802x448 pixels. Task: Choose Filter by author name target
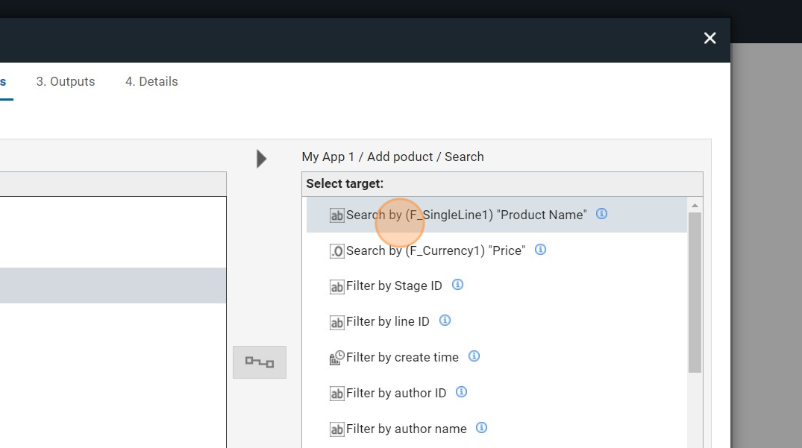[x=406, y=429]
